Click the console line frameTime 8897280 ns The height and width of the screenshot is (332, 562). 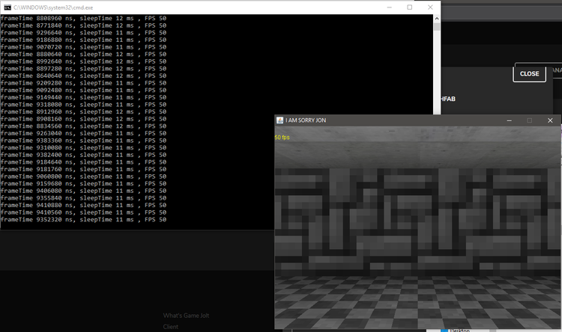[83, 68]
